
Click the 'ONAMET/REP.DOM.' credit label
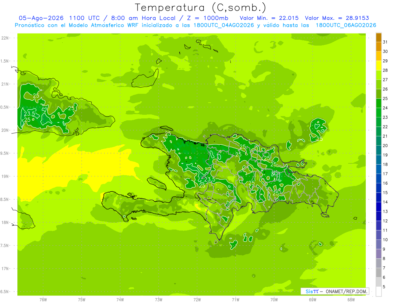[347, 291]
